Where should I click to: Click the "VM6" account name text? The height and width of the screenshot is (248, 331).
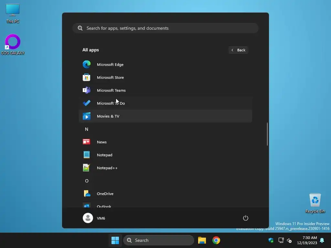tap(101, 218)
